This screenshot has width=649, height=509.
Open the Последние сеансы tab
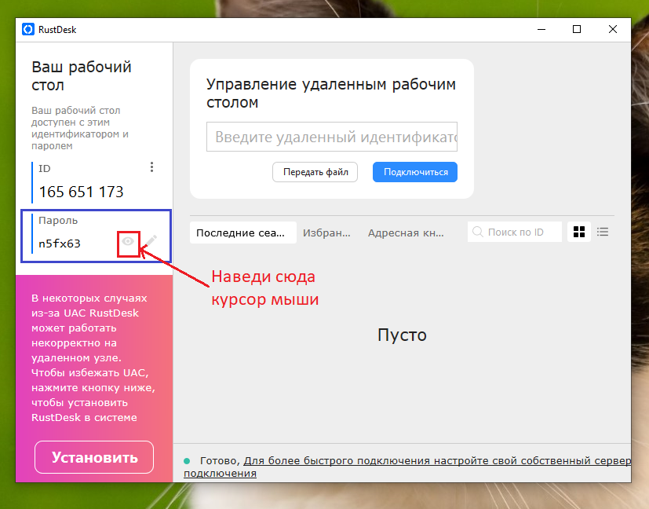coord(243,233)
